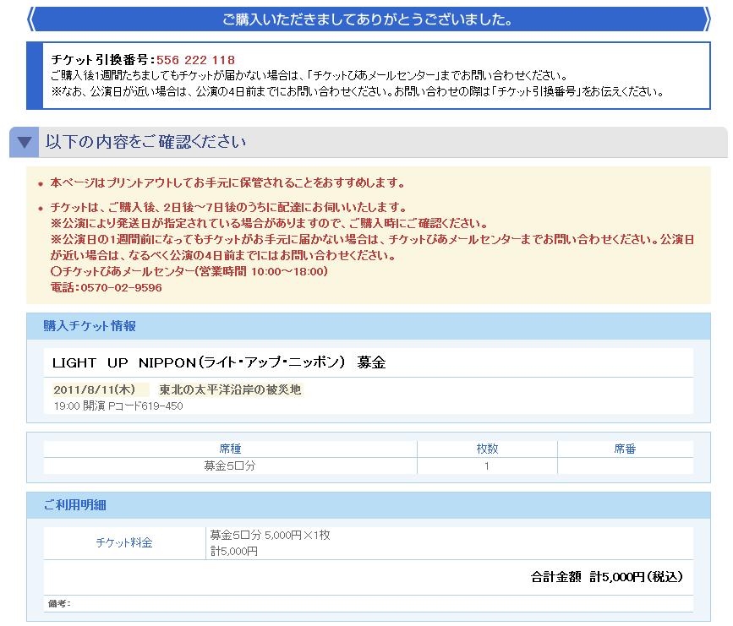Click the date 2011/8/11(木)
Screen dimensions: 733x626
[x=95, y=389]
